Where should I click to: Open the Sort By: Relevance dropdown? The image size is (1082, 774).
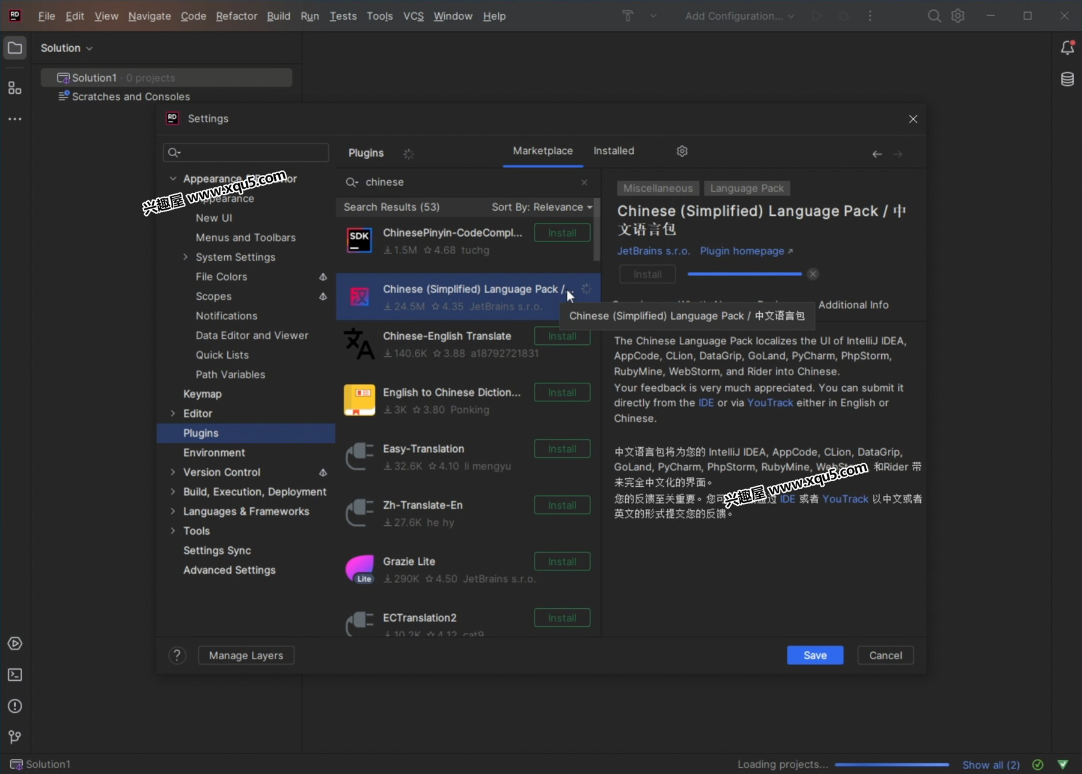click(542, 207)
